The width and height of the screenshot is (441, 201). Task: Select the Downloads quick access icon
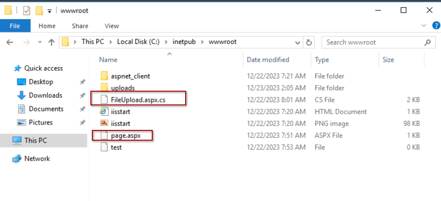pos(22,95)
